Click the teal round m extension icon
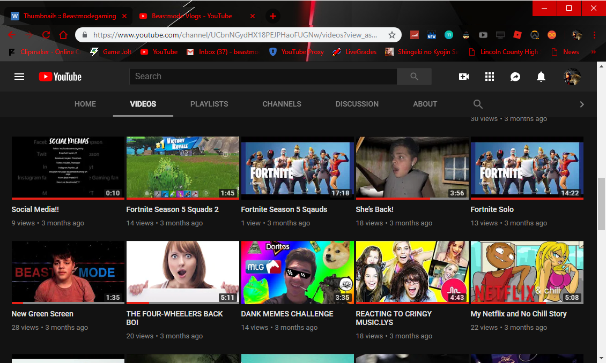Image resolution: width=606 pixels, height=363 pixels. 449,35
